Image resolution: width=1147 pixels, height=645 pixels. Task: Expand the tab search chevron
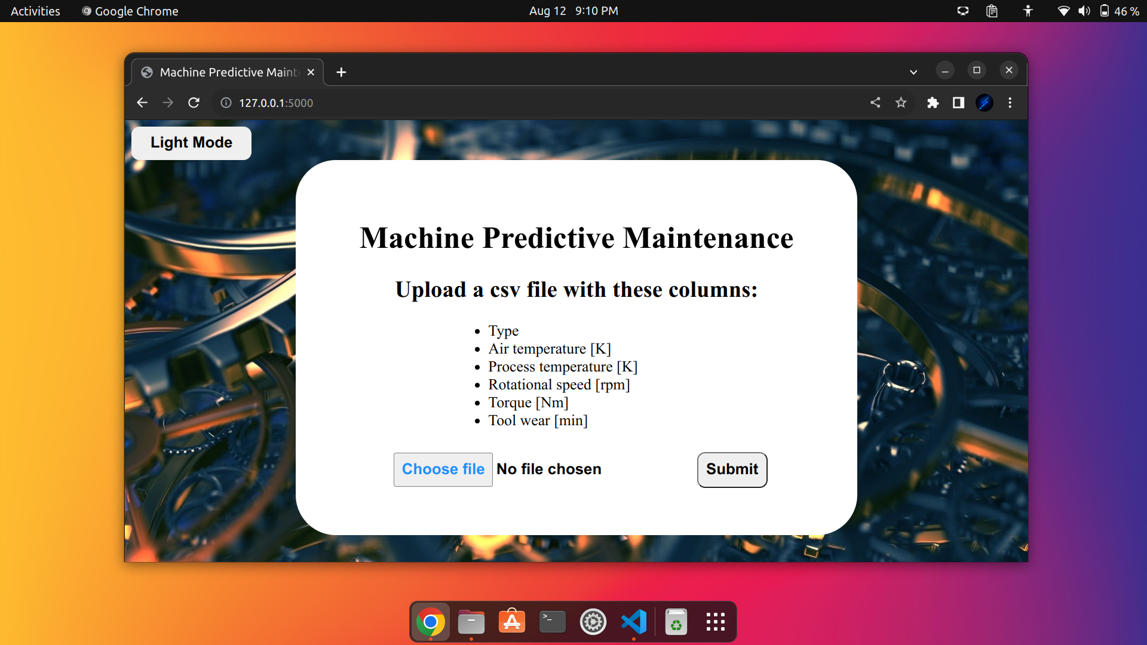coord(913,72)
